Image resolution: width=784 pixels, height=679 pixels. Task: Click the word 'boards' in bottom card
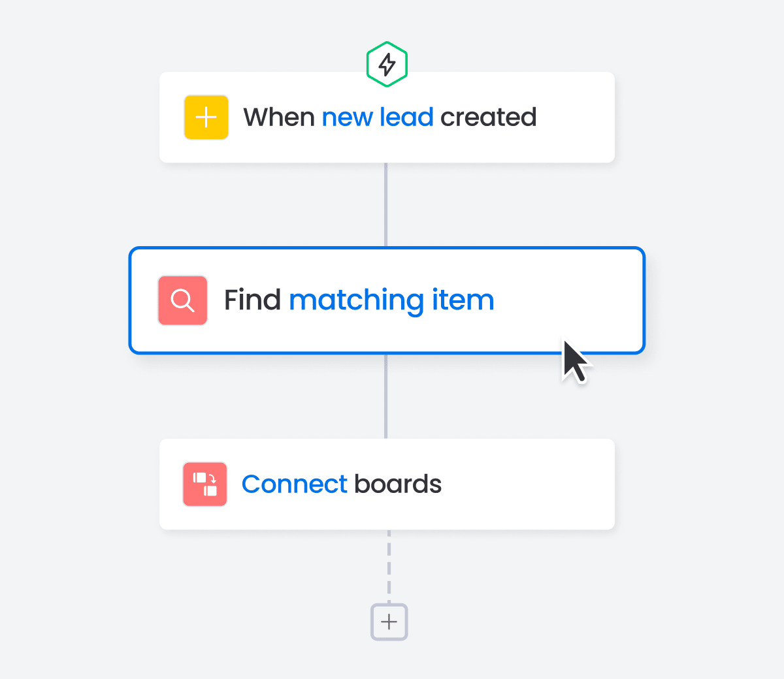[398, 484]
